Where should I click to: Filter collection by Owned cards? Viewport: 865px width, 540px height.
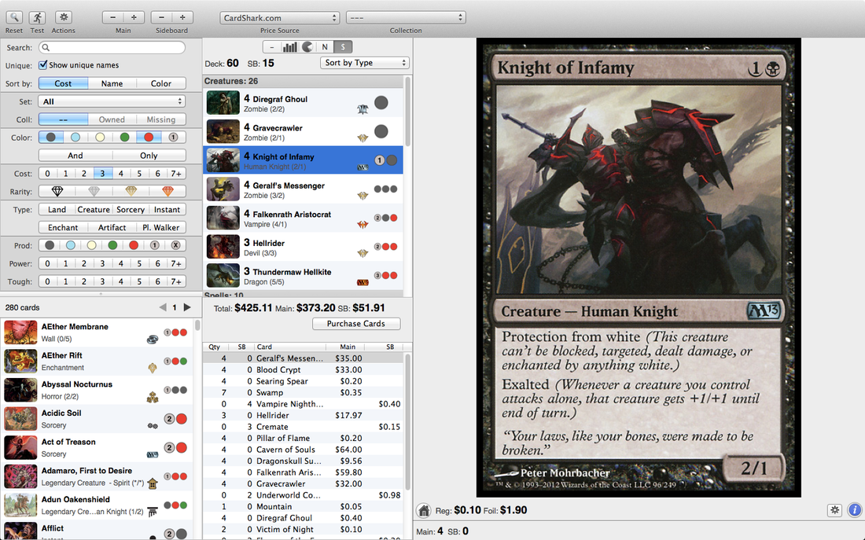(110, 119)
